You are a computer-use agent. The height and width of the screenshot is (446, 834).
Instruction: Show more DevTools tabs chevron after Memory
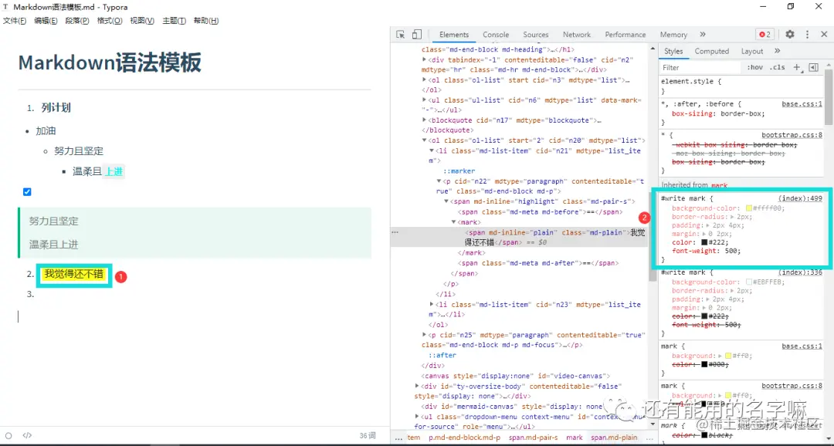pos(703,35)
